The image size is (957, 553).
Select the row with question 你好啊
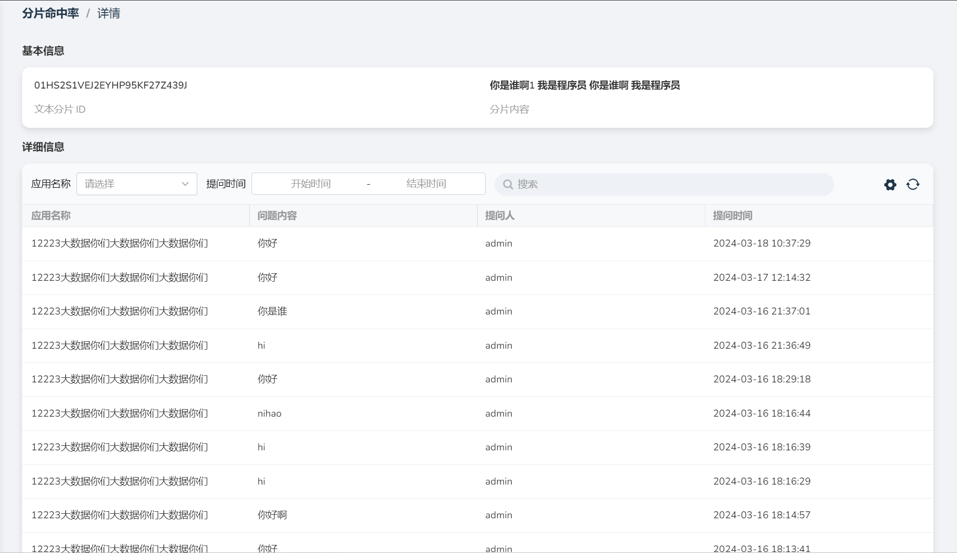[x=272, y=515]
